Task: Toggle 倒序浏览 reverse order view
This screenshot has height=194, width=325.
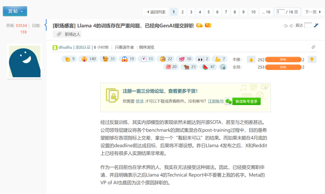Action: (x=147, y=47)
